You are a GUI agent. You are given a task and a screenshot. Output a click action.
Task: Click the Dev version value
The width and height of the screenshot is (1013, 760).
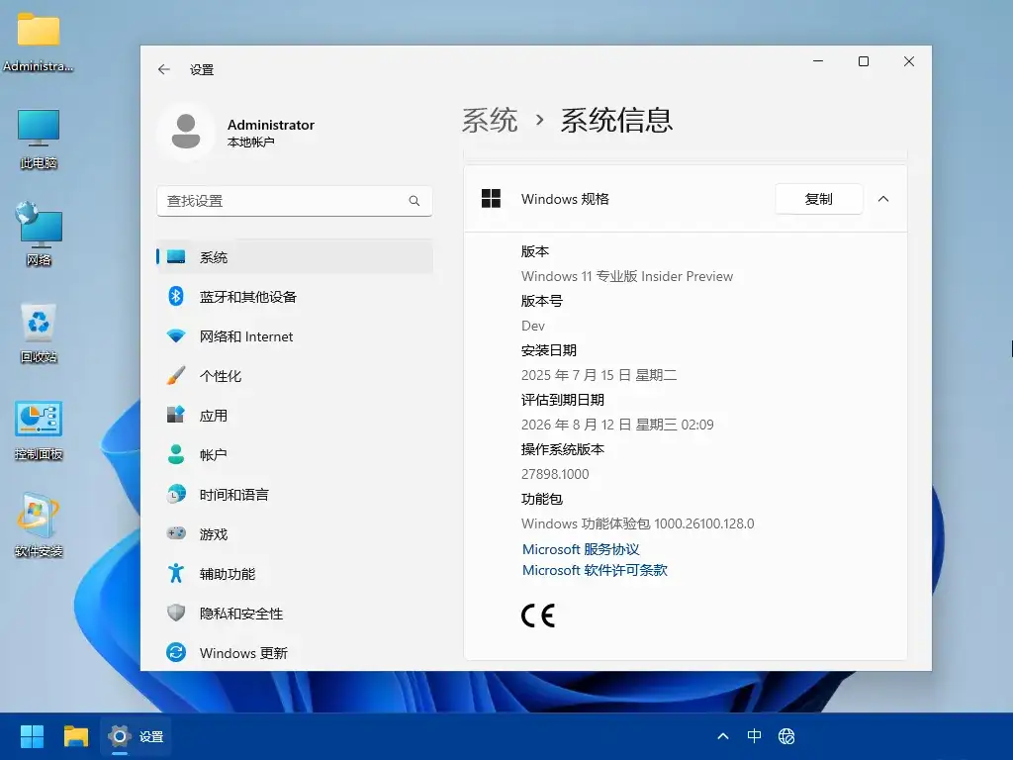pos(533,326)
